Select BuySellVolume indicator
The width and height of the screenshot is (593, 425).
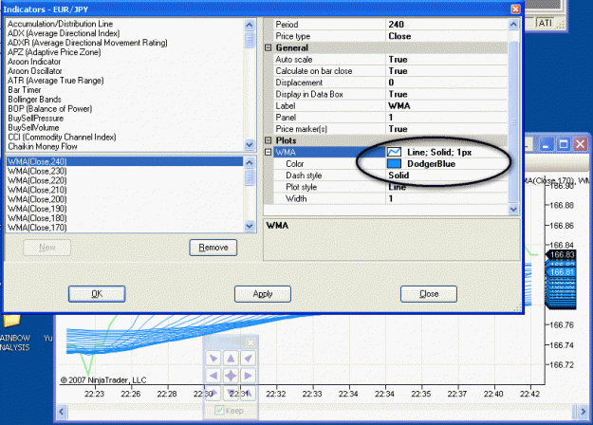coord(125,128)
